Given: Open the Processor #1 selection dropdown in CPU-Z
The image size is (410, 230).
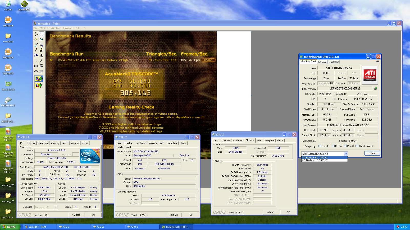Looking at the screenshot, I should [46, 207].
